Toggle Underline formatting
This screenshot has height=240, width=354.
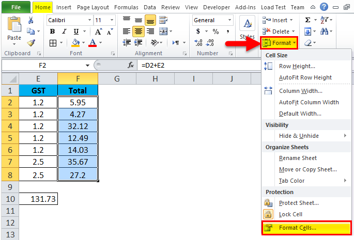coord(76,31)
